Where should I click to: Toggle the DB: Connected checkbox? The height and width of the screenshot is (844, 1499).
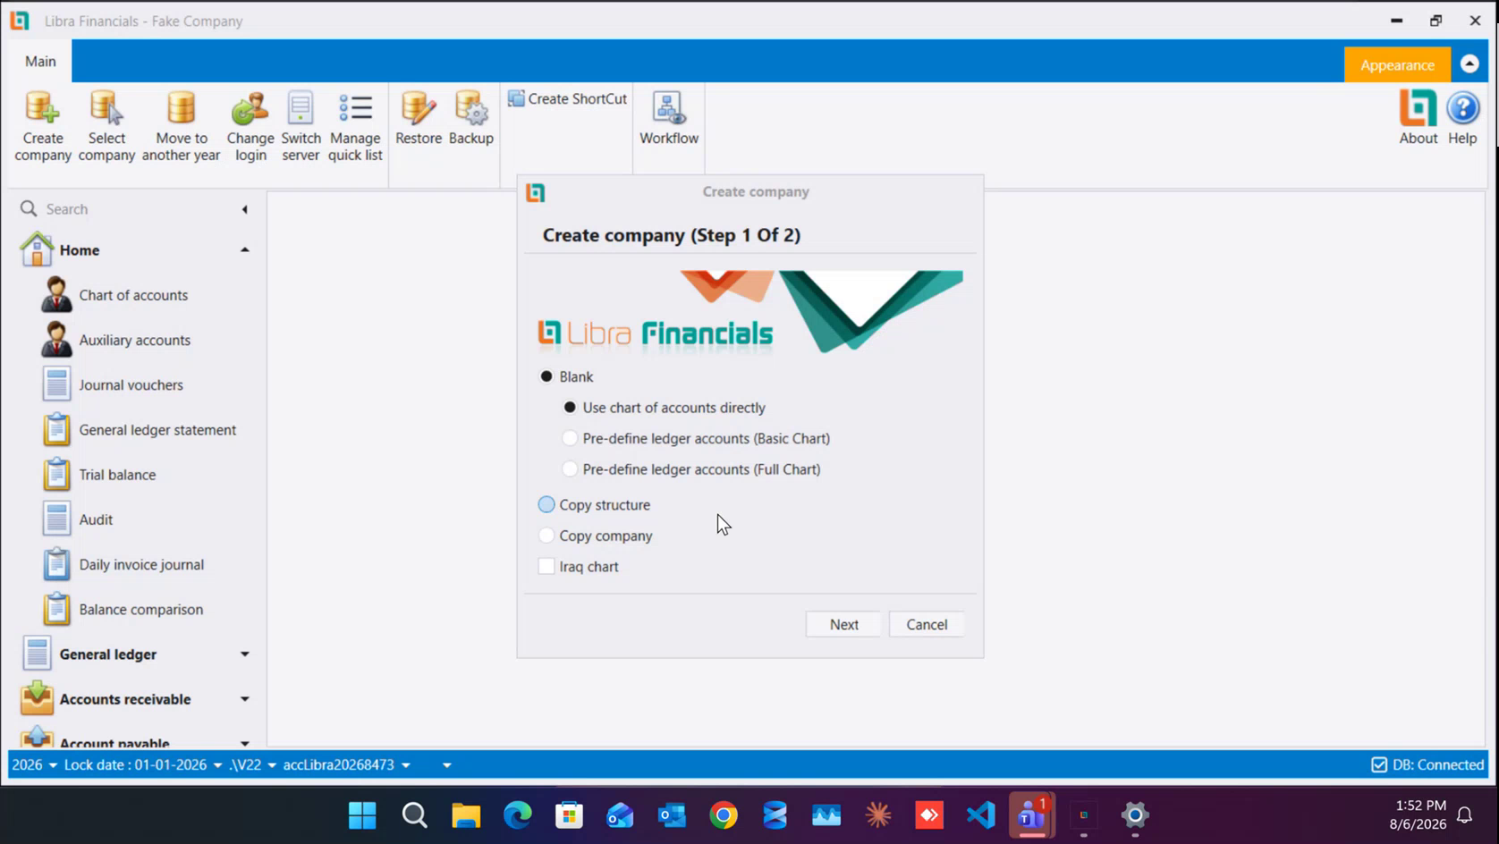(x=1379, y=765)
